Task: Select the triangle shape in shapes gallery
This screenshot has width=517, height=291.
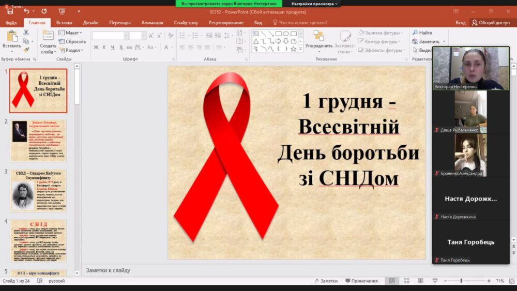Action: point(256,41)
